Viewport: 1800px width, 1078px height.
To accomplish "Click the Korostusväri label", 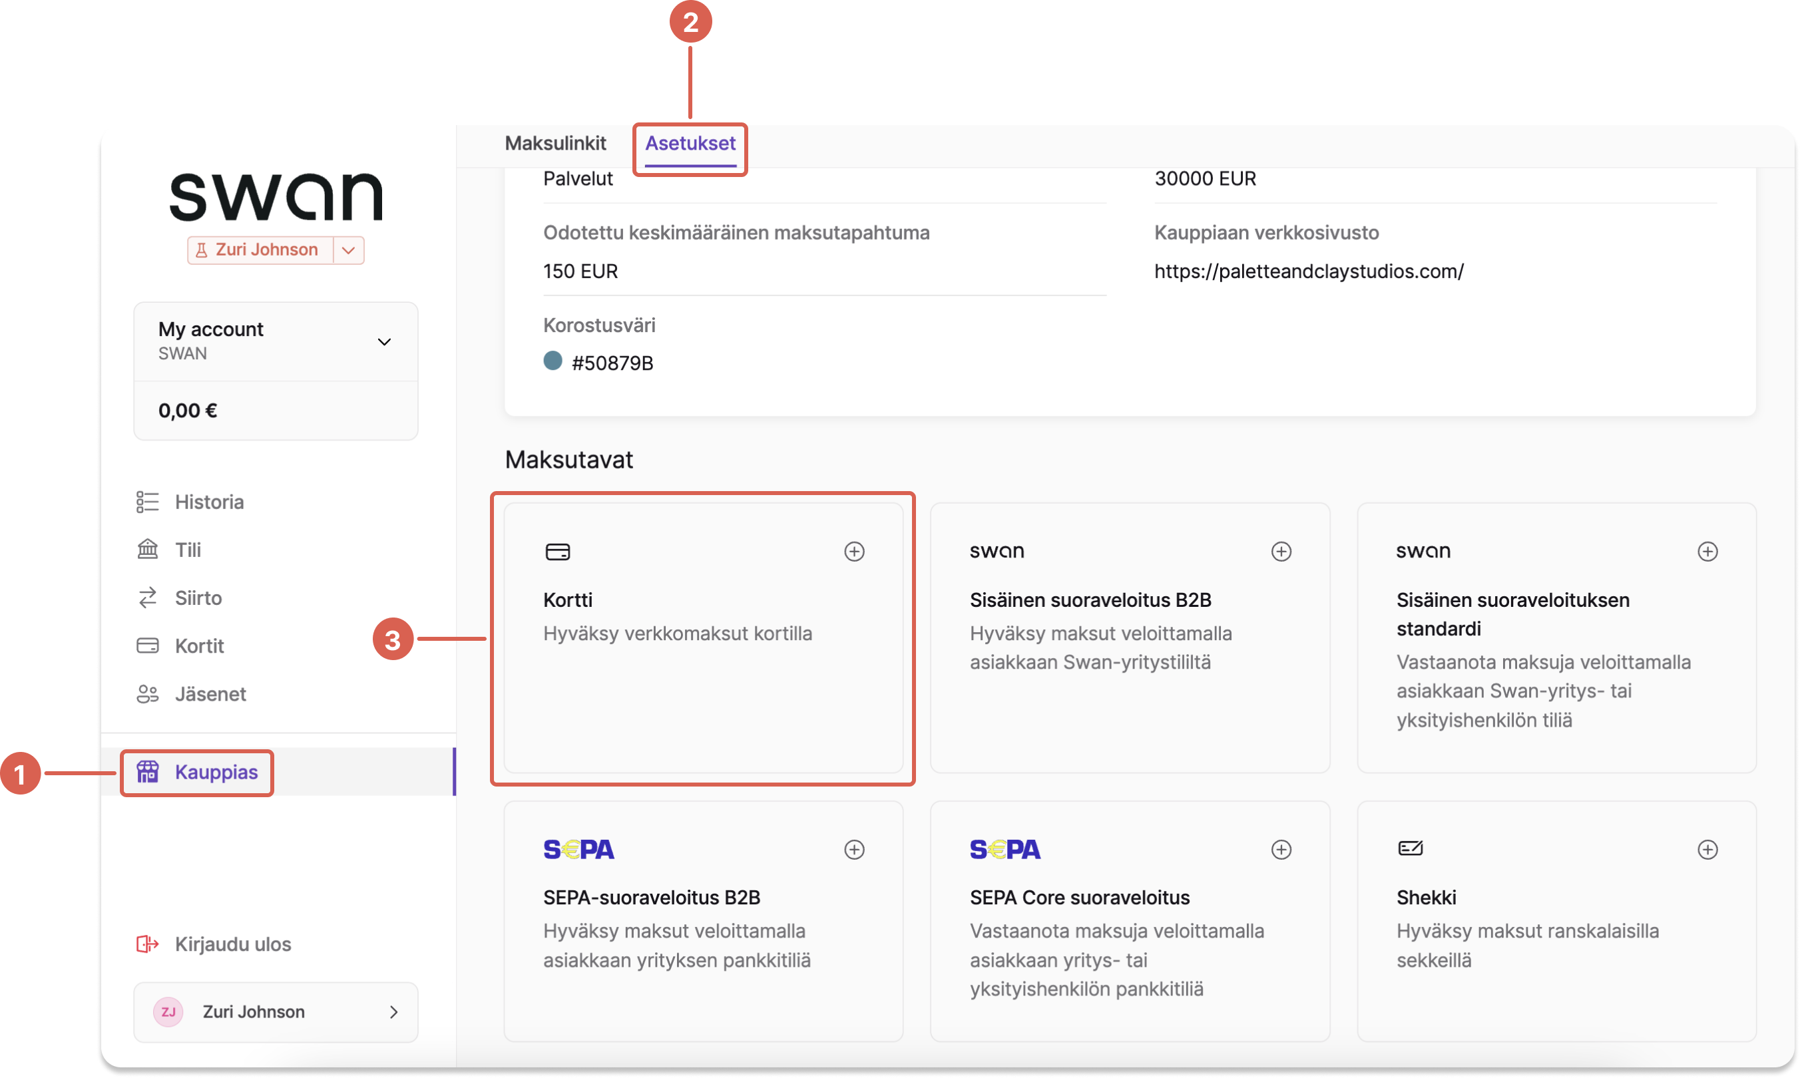I will tap(599, 325).
